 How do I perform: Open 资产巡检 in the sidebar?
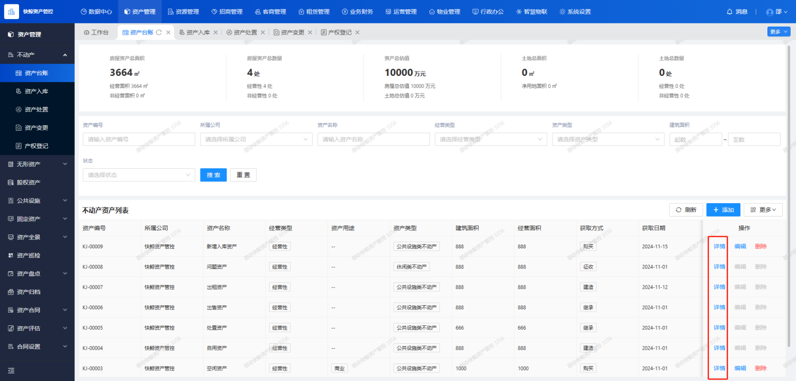(x=37, y=255)
